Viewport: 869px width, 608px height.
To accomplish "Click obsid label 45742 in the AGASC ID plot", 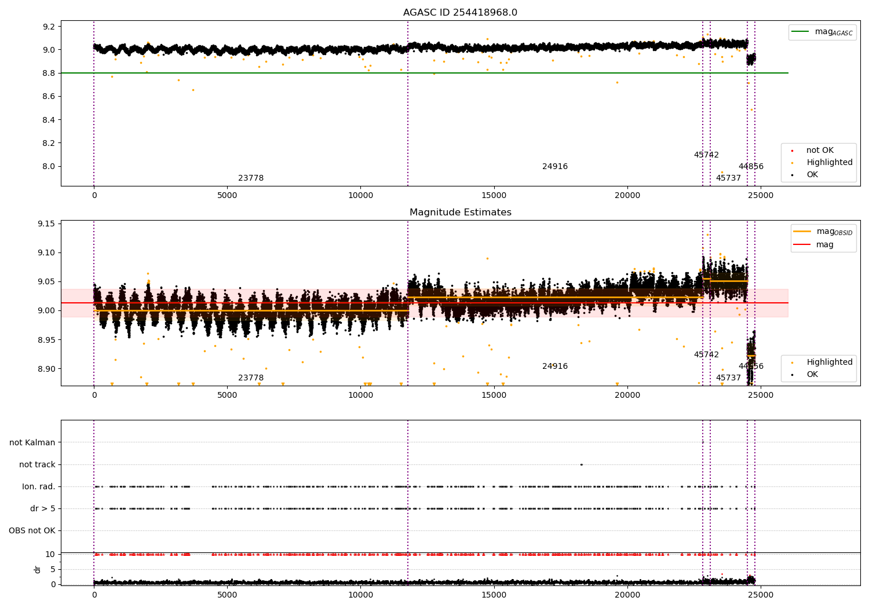I will point(706,155).
